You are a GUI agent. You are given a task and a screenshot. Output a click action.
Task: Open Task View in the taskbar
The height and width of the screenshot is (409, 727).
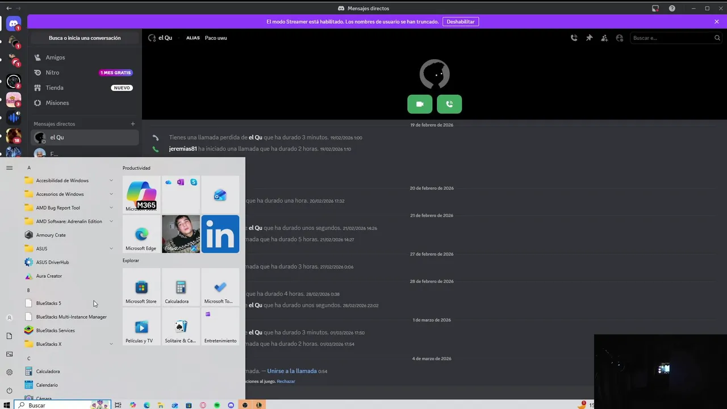118,405
